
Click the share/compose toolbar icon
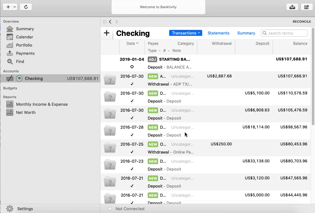coord(306,7)
